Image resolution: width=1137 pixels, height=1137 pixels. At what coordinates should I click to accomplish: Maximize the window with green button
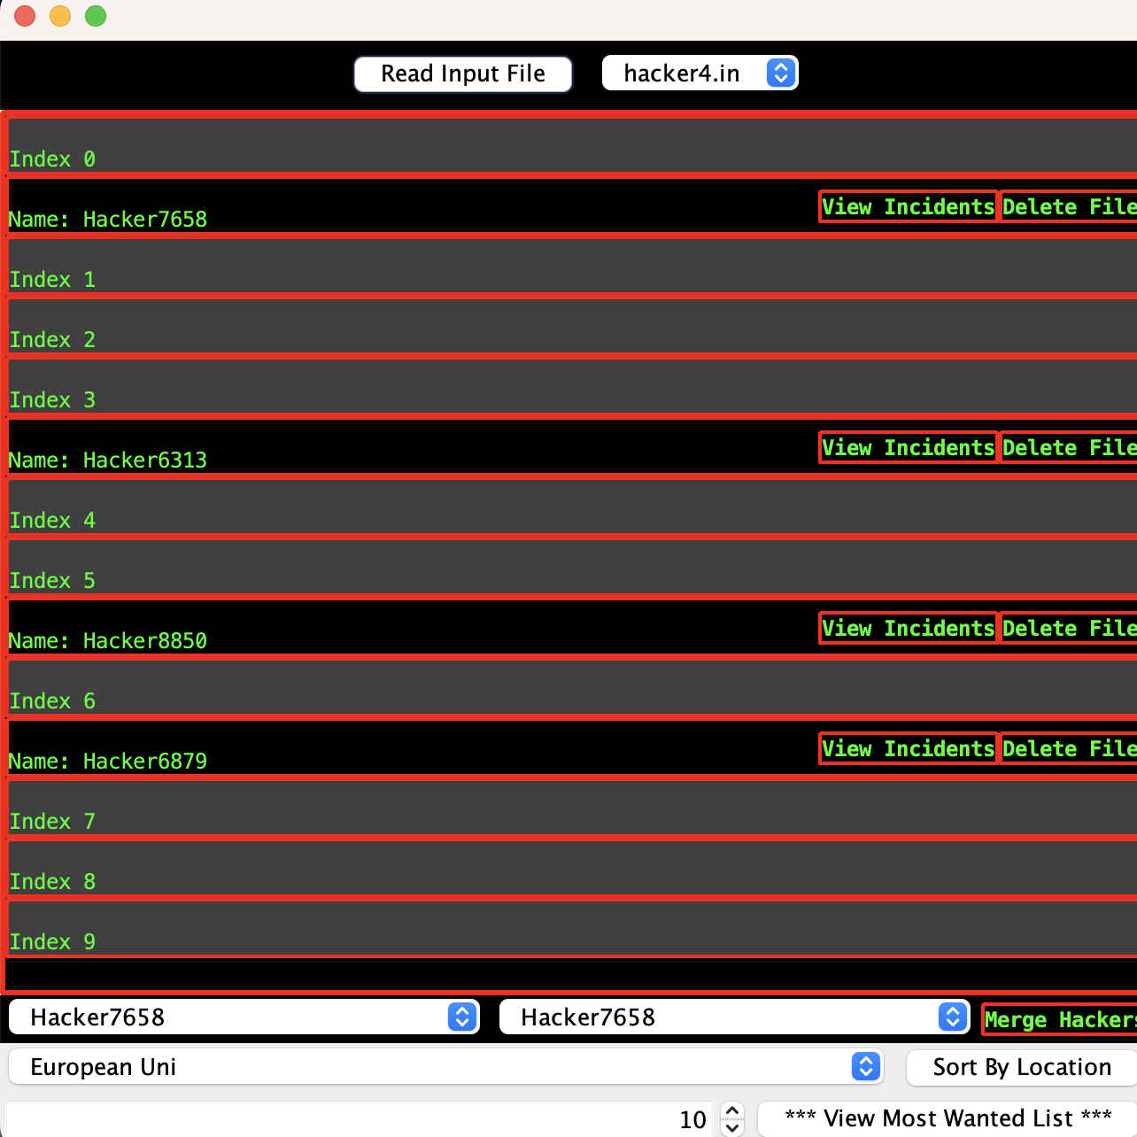pos(96,16)
